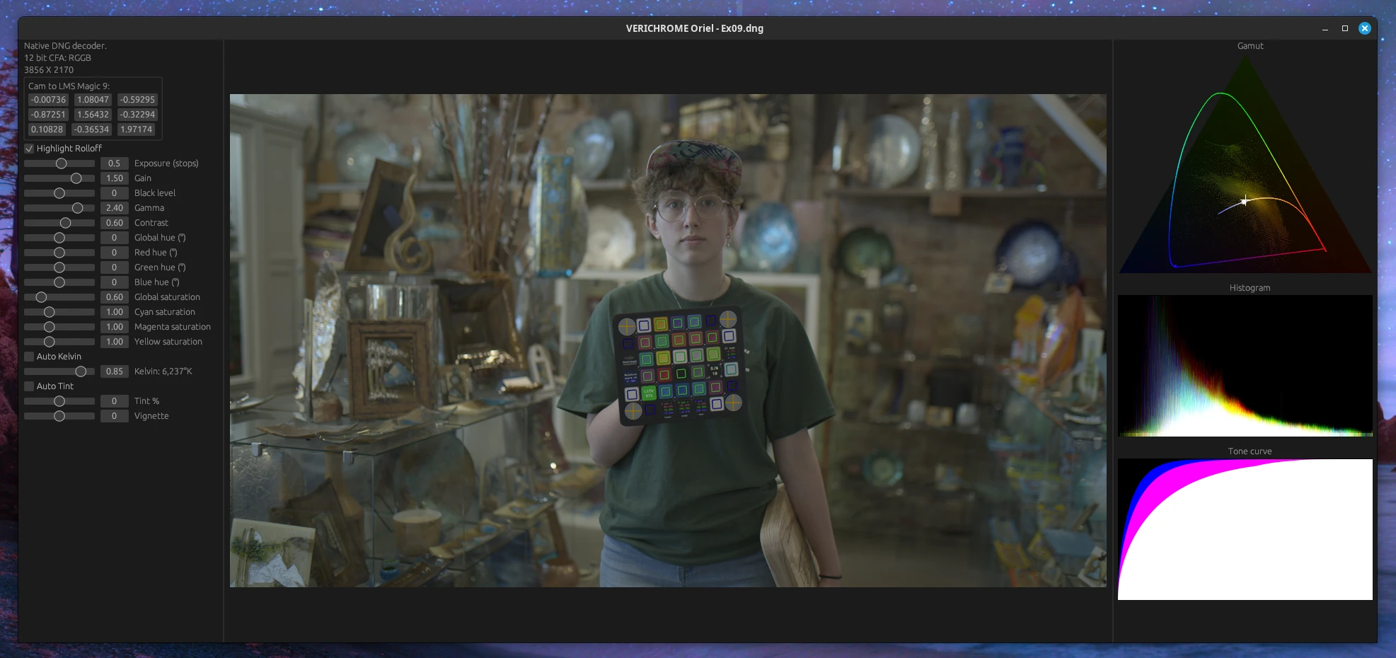Select the Black level value field
The width and height of the screenshot is (1396, 658).
coord(114,193)
